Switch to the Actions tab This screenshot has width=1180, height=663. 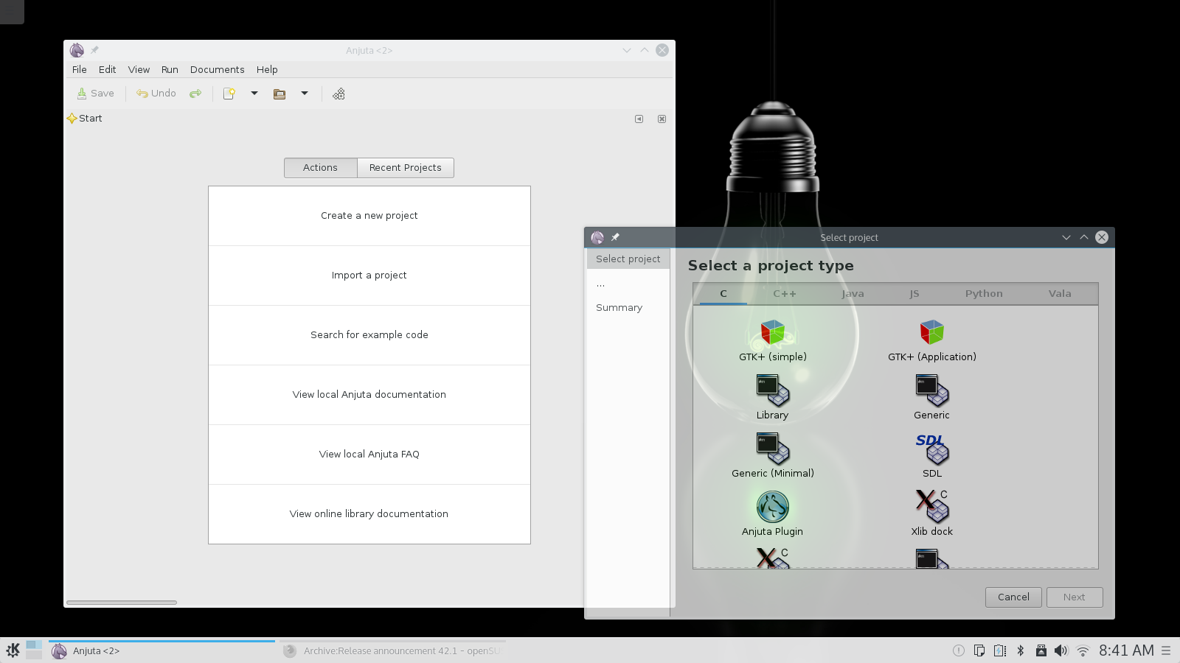(x=320, y=168)
